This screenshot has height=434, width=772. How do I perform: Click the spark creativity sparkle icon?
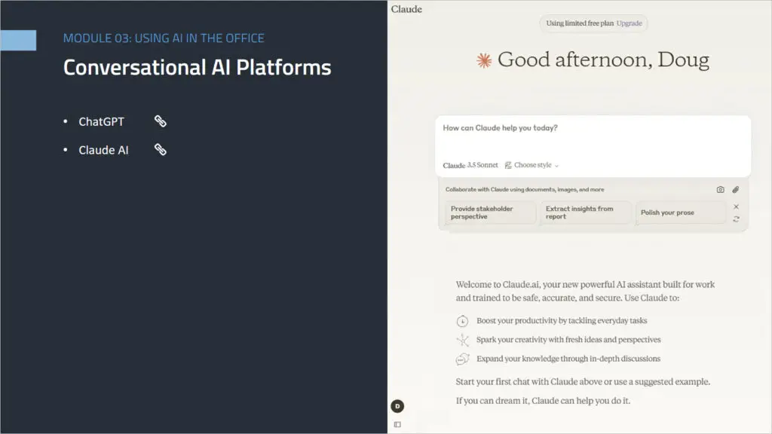coord(462,339)
